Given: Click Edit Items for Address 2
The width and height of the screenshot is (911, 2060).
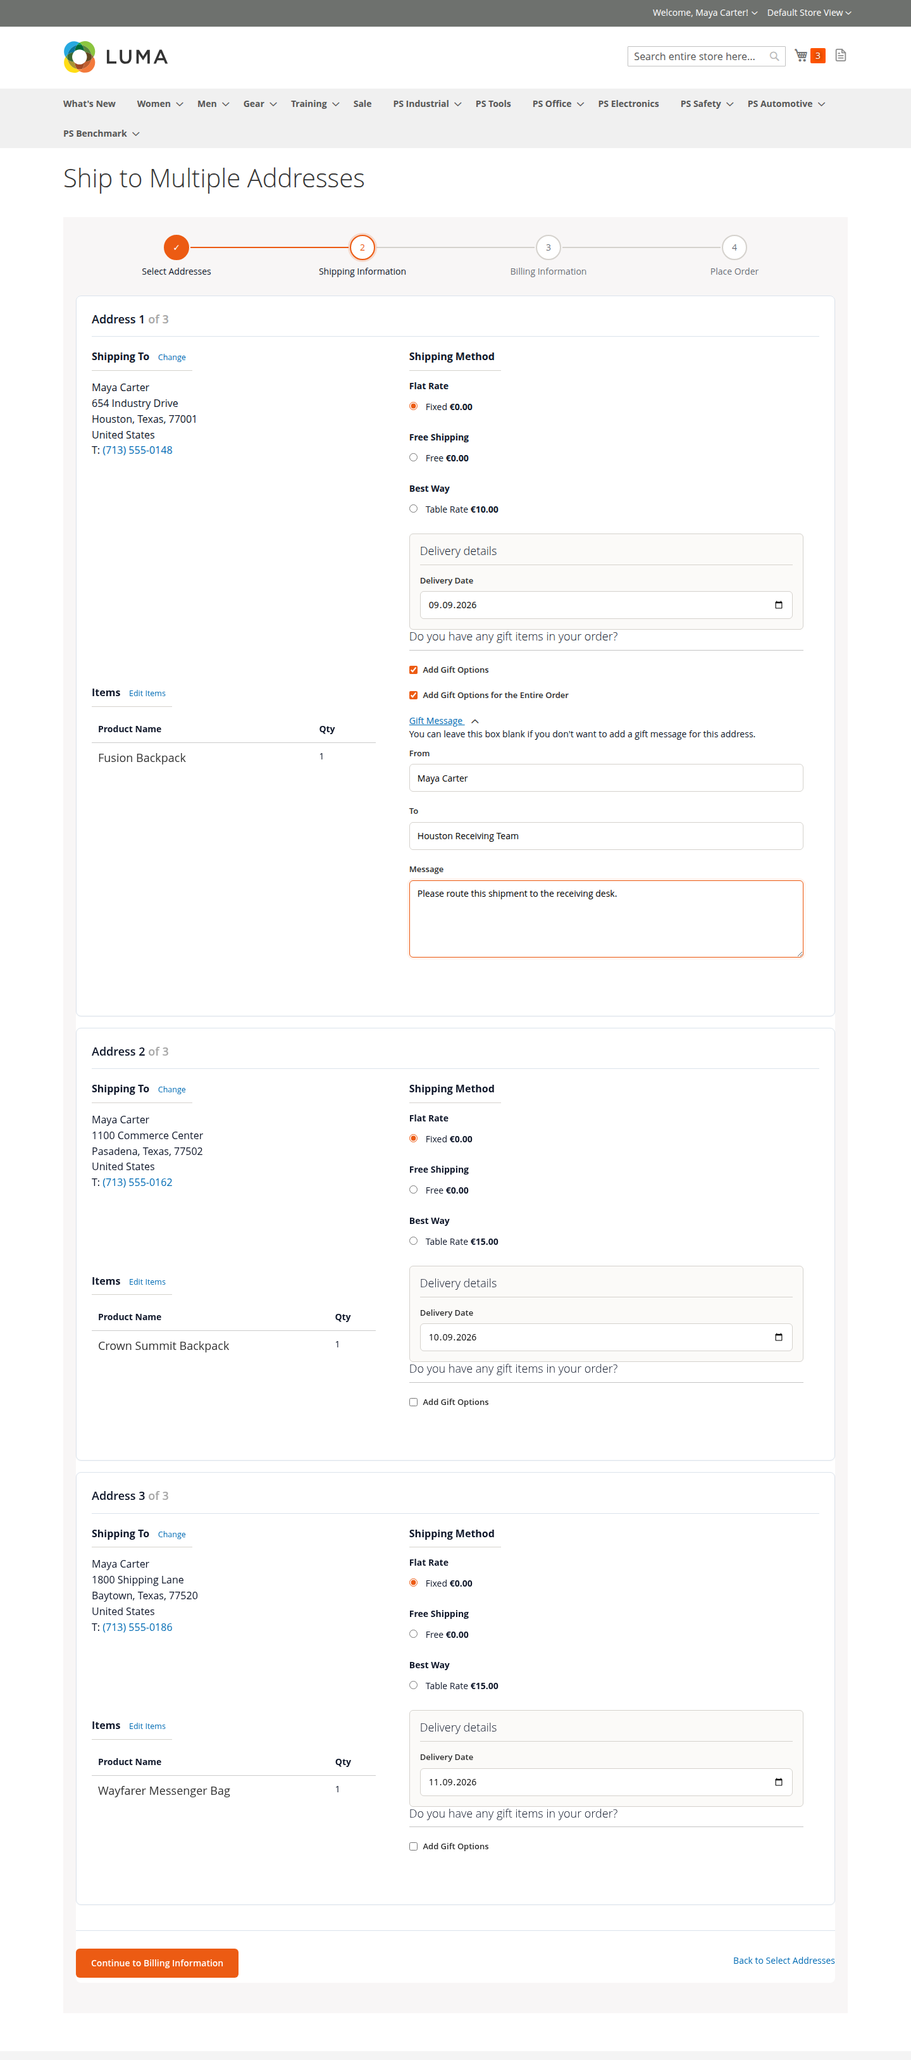Looking at the screenshot, I should click(x=147, y=1282).
